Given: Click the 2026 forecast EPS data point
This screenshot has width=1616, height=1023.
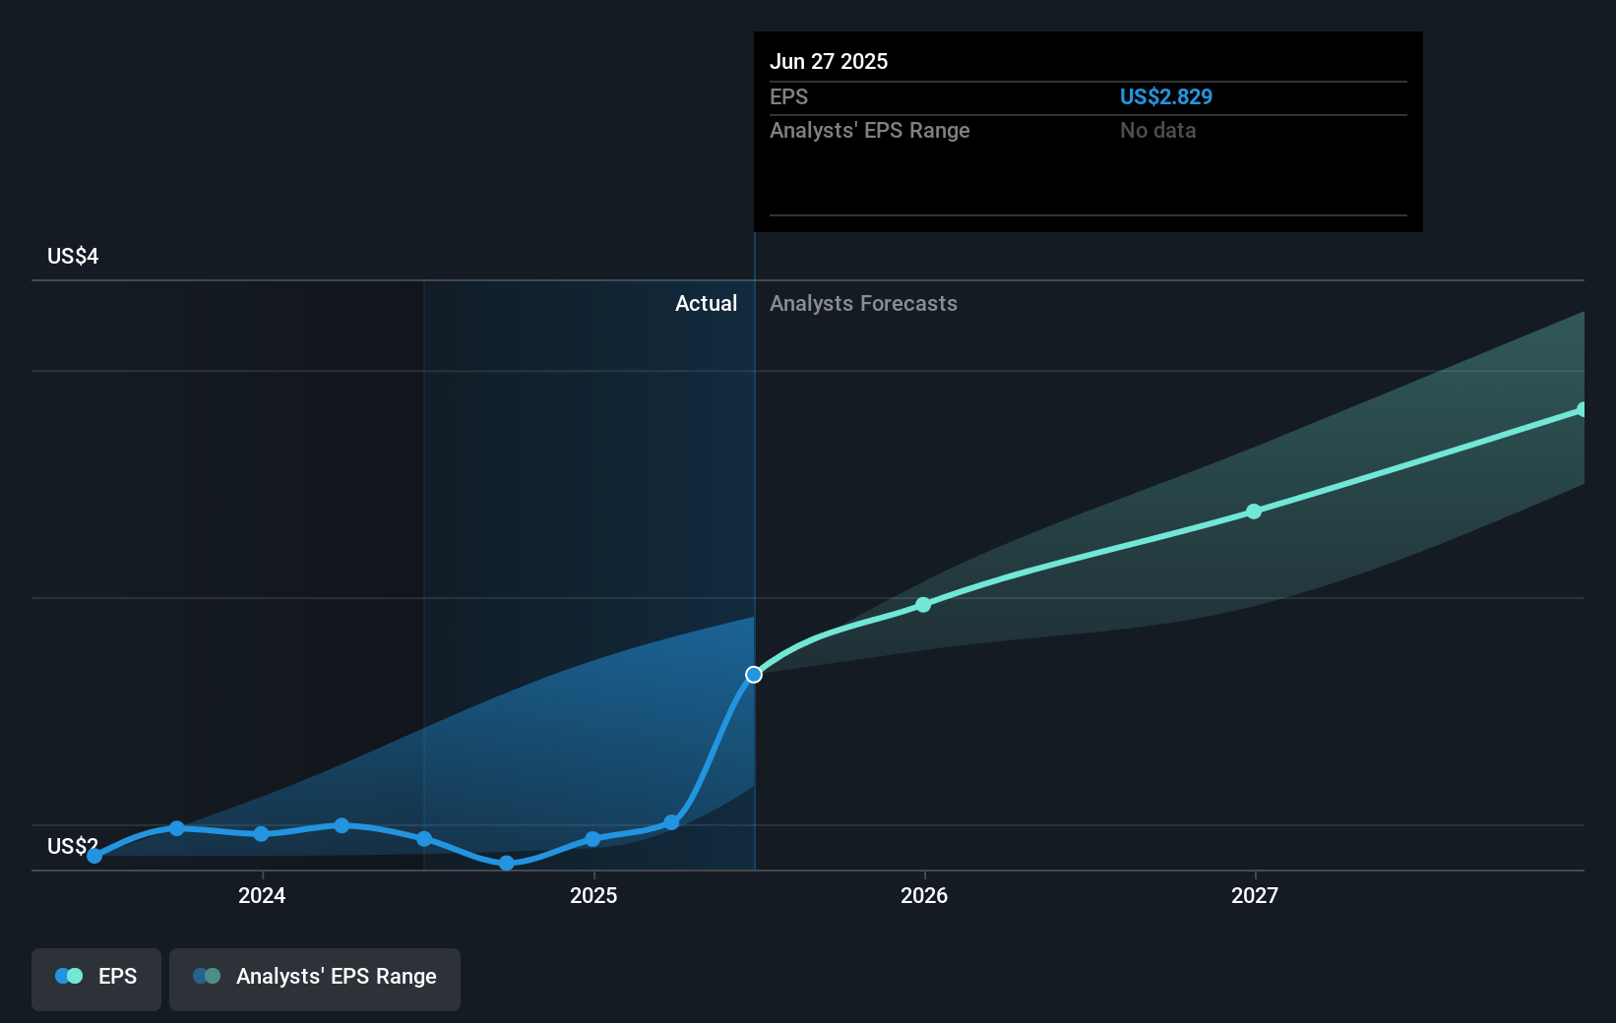Looking at the screenshot, I should [x=923, y=605].
